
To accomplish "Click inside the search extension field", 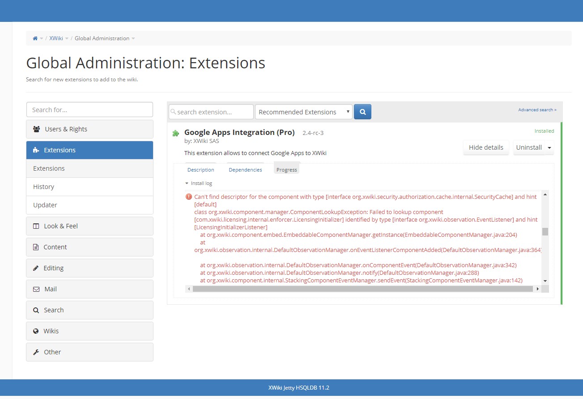I will [x=210, y=112].
